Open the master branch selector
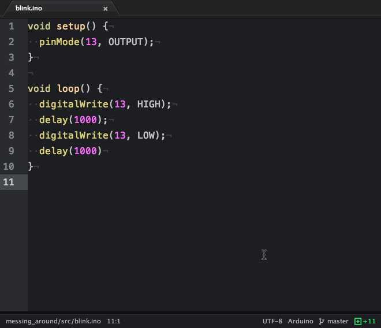This screenshot has height=328, width=381. pos(338,322)
